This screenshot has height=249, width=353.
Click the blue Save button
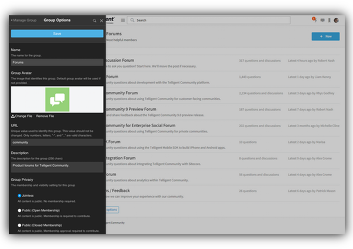pos(57,34)
